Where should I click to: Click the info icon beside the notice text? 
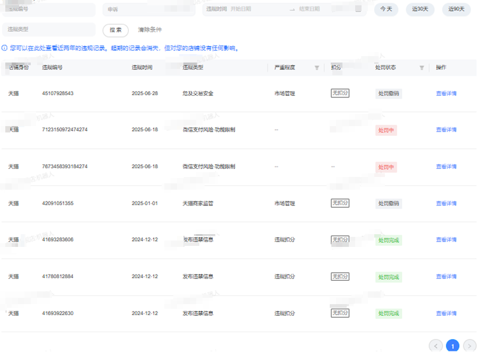click(x=5, y=48)
